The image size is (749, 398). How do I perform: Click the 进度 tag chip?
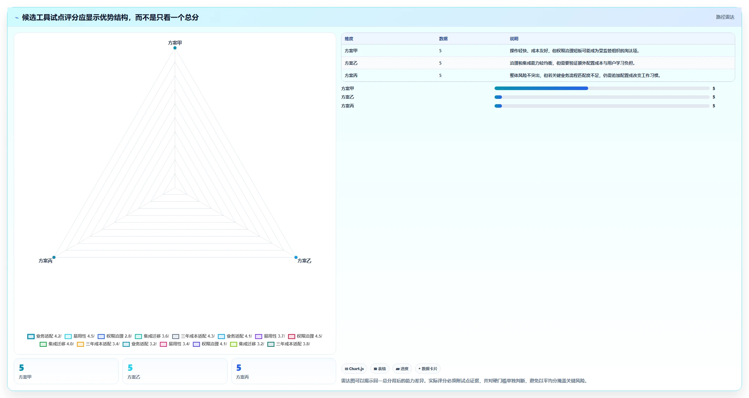pos(402,369)
